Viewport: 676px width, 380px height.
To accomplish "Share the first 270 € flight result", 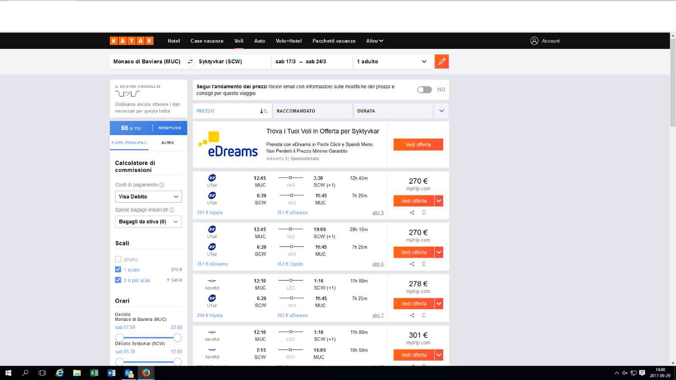I will (x=412, y=213).
